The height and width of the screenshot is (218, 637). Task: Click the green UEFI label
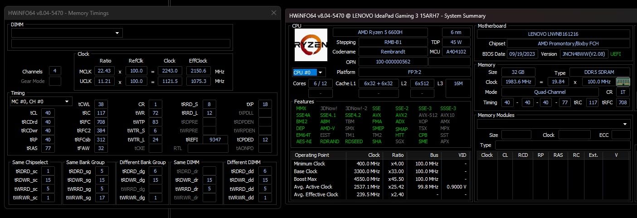tap(615, 54)
